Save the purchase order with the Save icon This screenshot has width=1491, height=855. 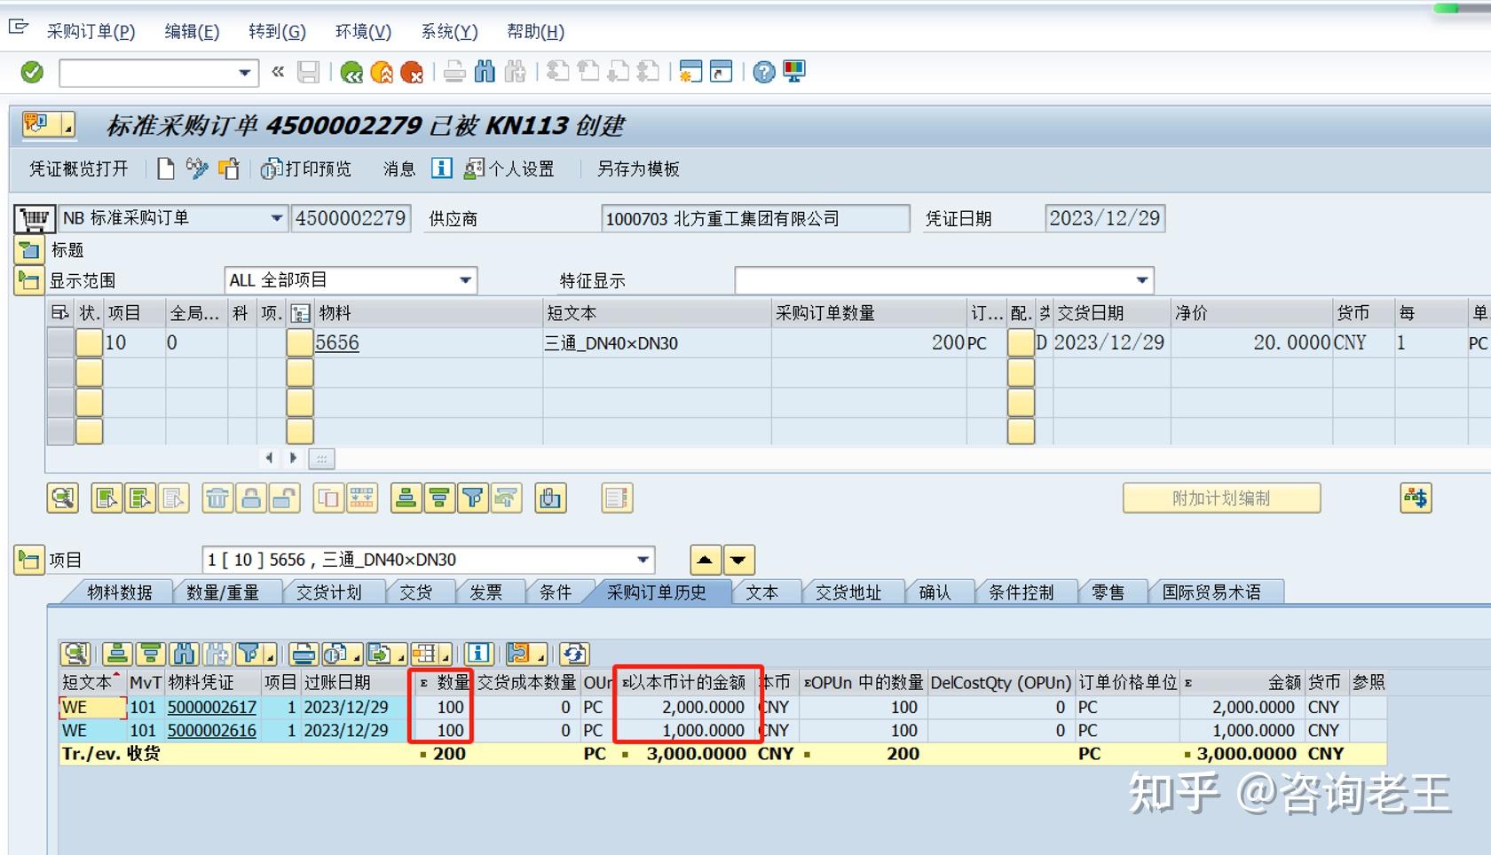(x=310, y=72)
